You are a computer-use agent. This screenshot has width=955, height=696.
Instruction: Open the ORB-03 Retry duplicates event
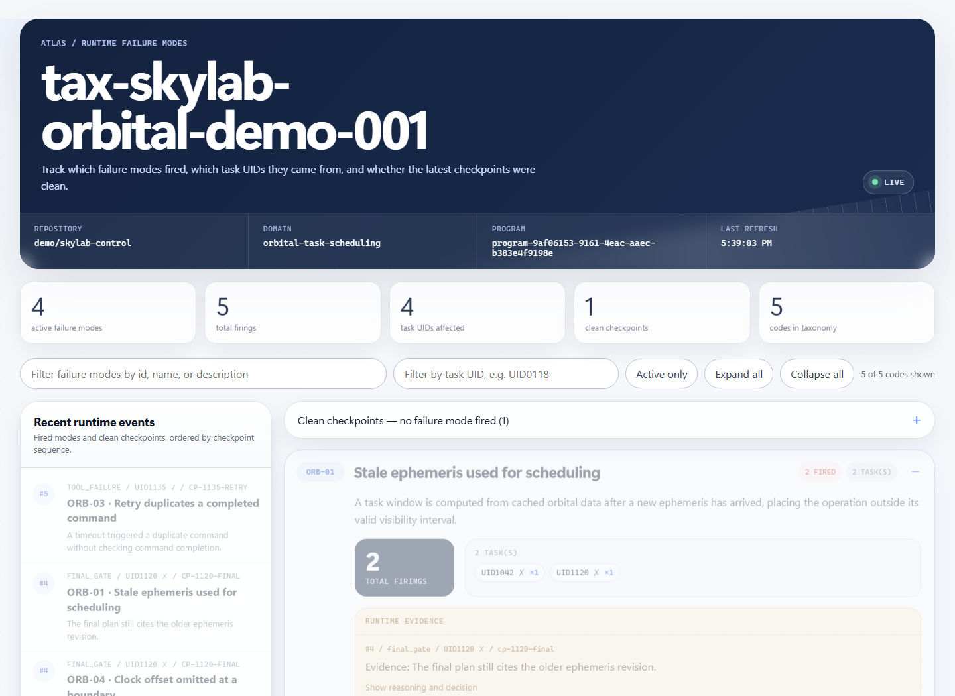point(146,517)
